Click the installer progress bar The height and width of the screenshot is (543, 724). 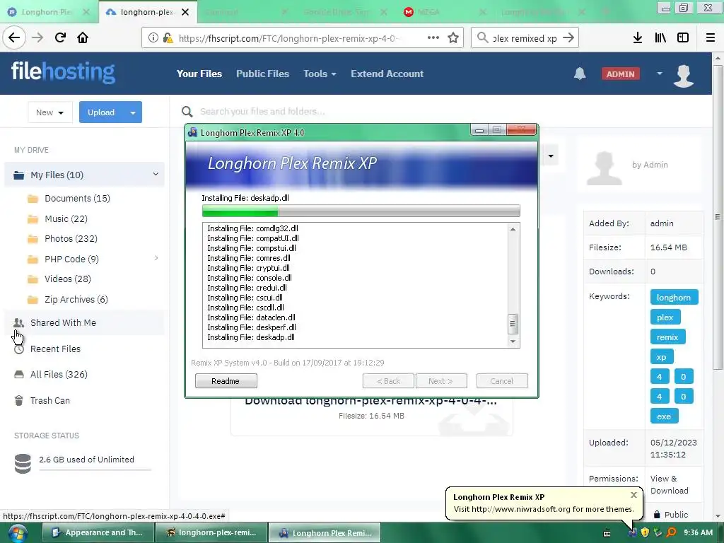pyautogui.click(x=361, y=211)
